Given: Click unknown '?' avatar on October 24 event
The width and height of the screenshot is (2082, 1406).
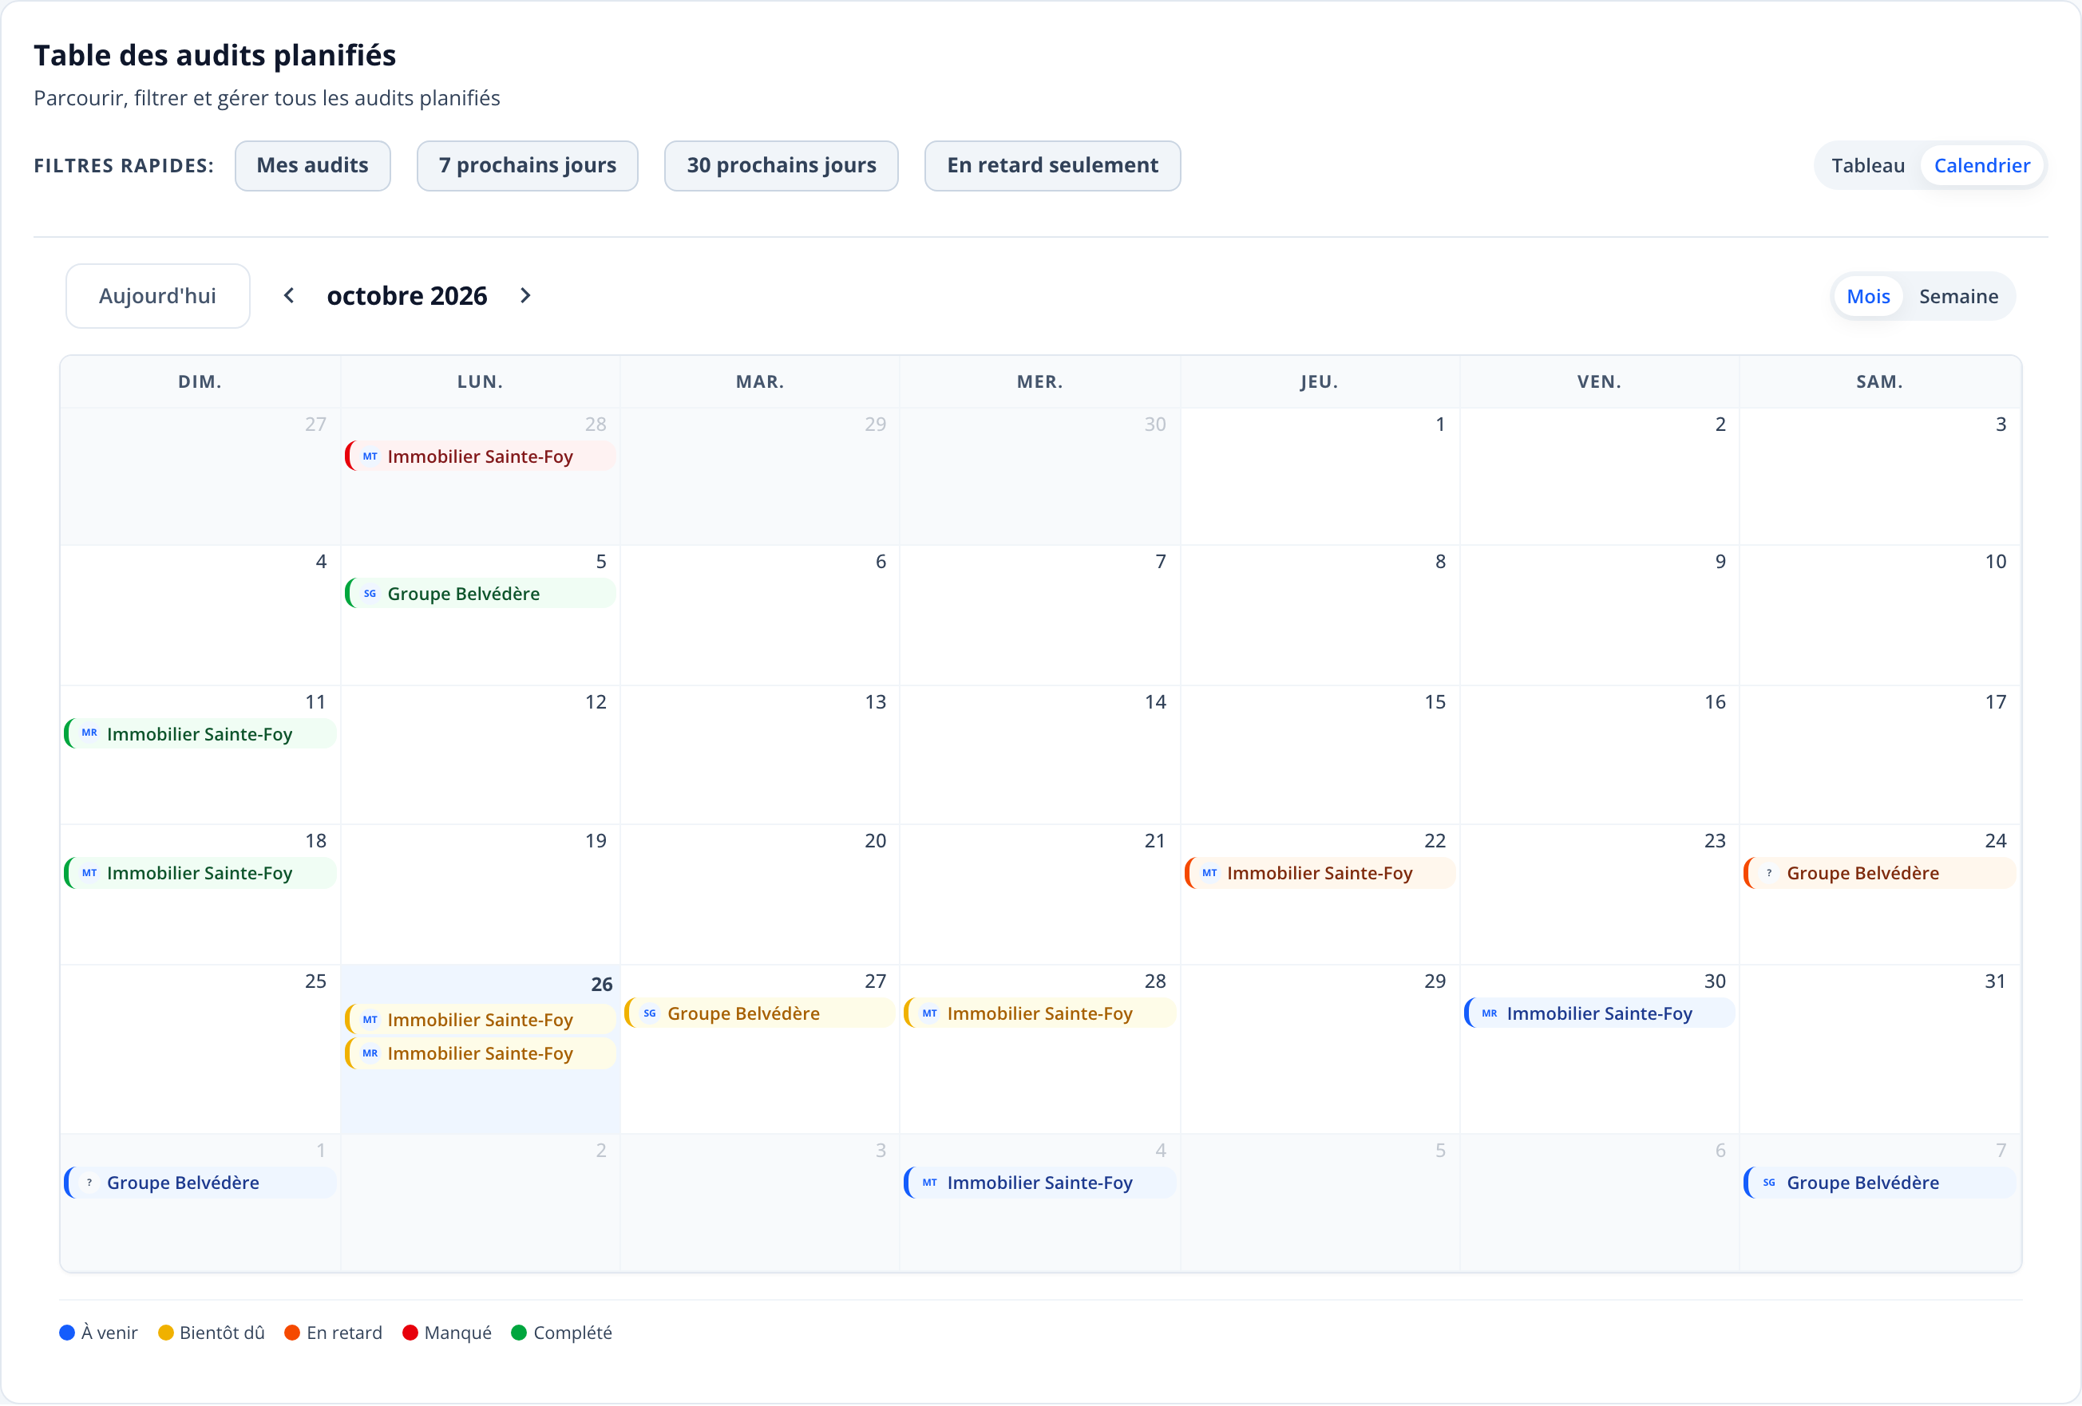Looking at the screenshot, I should pos(1769,873).
